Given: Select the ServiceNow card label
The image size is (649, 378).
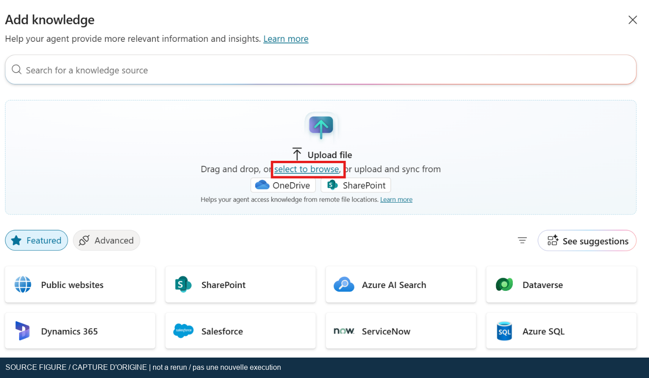Looking at the screenshot, I should [386, 331].
